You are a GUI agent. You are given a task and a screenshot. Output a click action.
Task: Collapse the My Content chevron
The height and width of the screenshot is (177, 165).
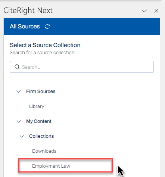click(x=19, y=121)
